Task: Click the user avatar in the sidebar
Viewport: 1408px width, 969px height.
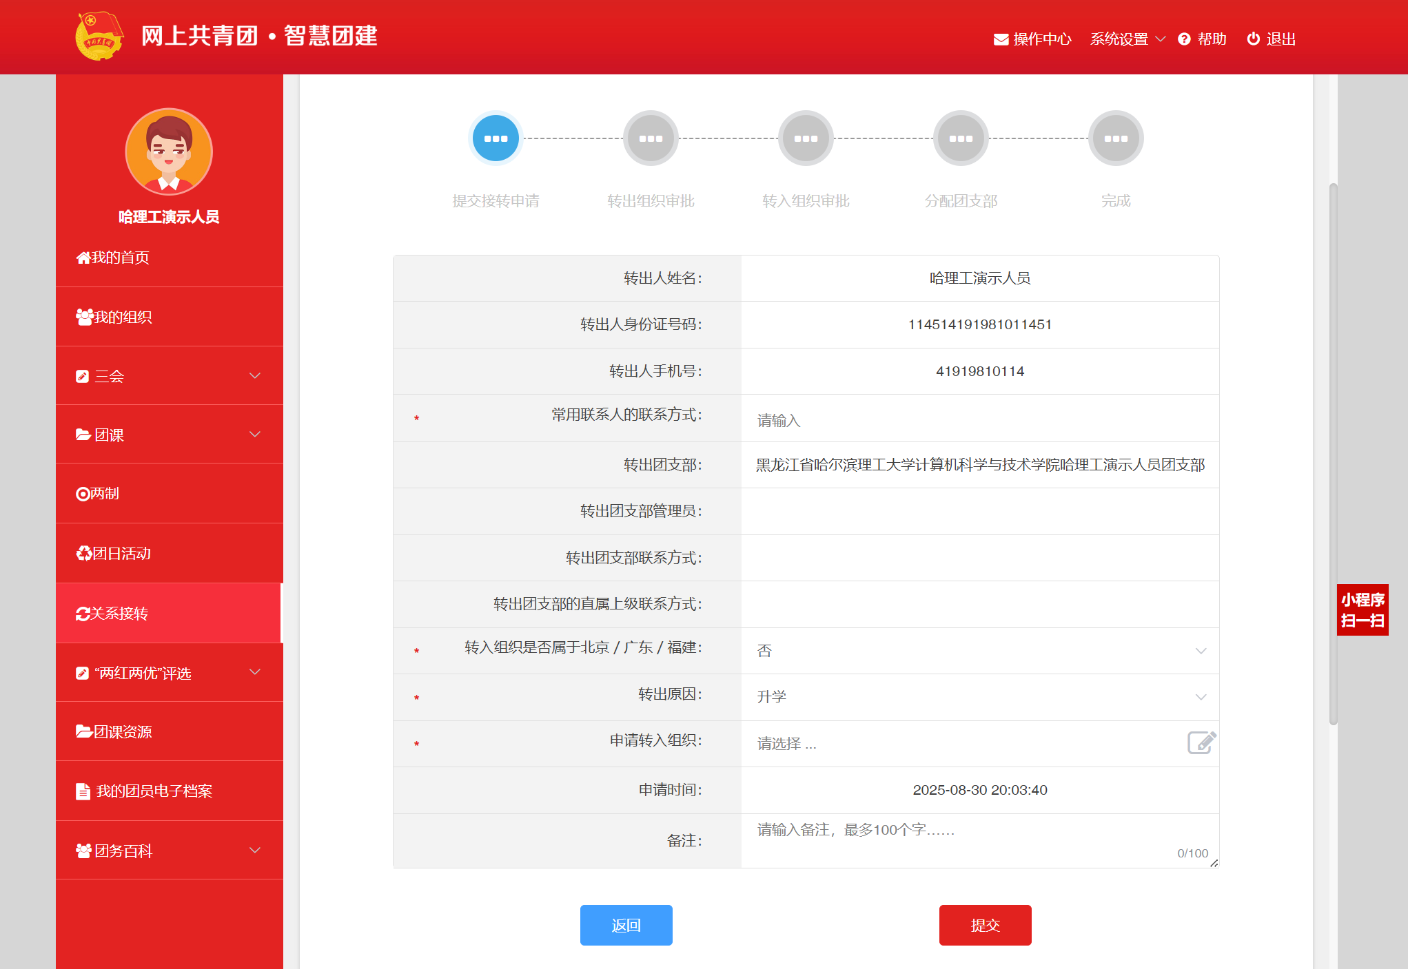Action: point(169,152)
